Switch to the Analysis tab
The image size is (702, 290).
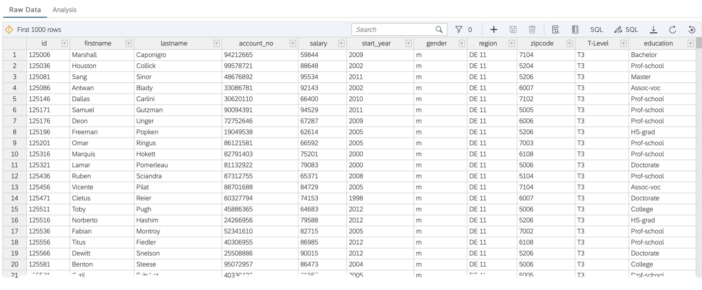pyautogui.click(x=64, y=10)
